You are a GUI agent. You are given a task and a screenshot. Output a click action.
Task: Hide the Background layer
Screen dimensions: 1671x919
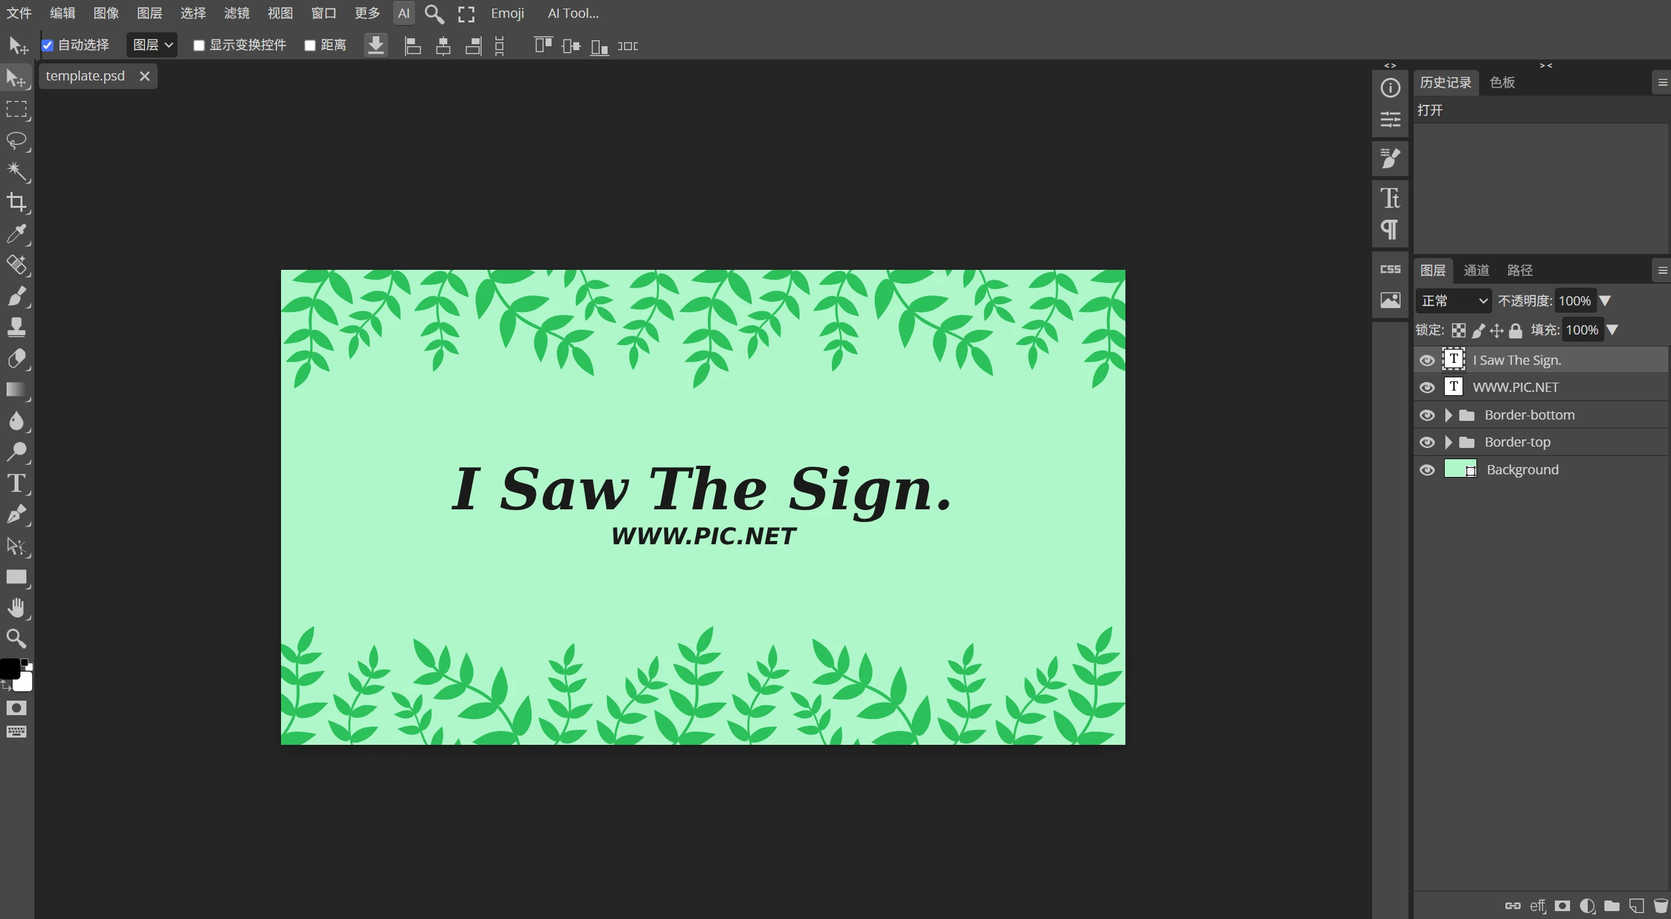[1427, 470]
